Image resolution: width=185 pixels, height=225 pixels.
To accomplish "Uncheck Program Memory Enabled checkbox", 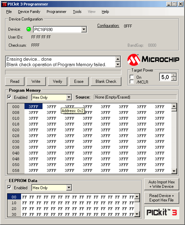I will coord(9,97).
